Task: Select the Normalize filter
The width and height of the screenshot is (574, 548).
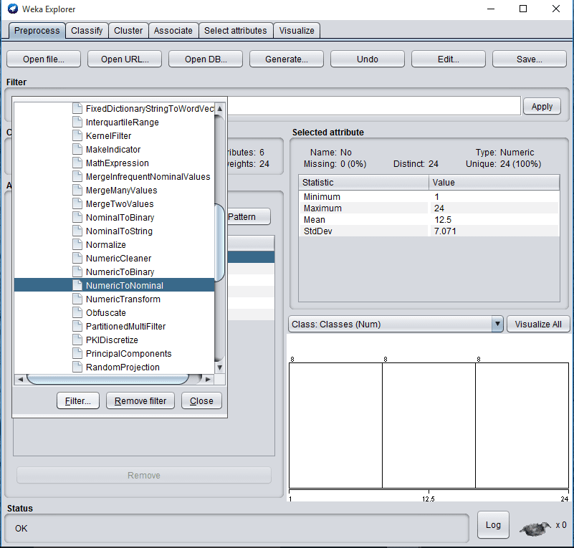Action: click(x=106, y=245)
